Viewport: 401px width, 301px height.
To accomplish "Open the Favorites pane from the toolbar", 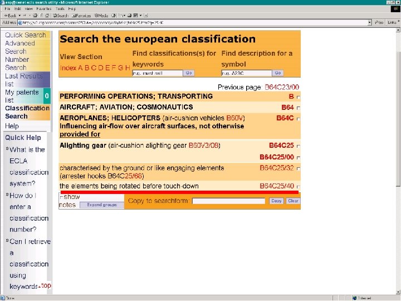I will 81,16.
